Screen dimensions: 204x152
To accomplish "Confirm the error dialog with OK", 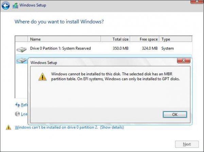I will pos(175,115).
